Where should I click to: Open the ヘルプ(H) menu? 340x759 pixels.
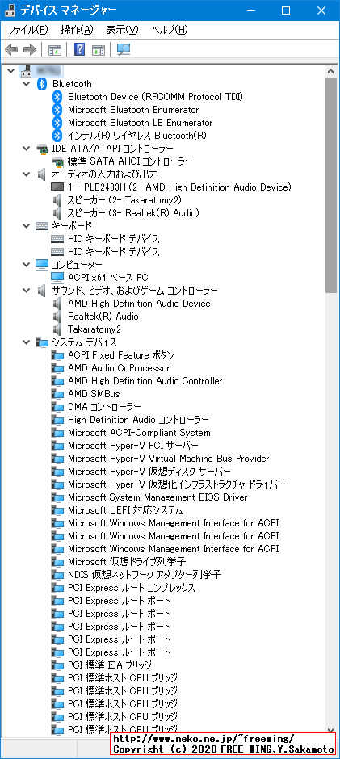pos(170,30)
